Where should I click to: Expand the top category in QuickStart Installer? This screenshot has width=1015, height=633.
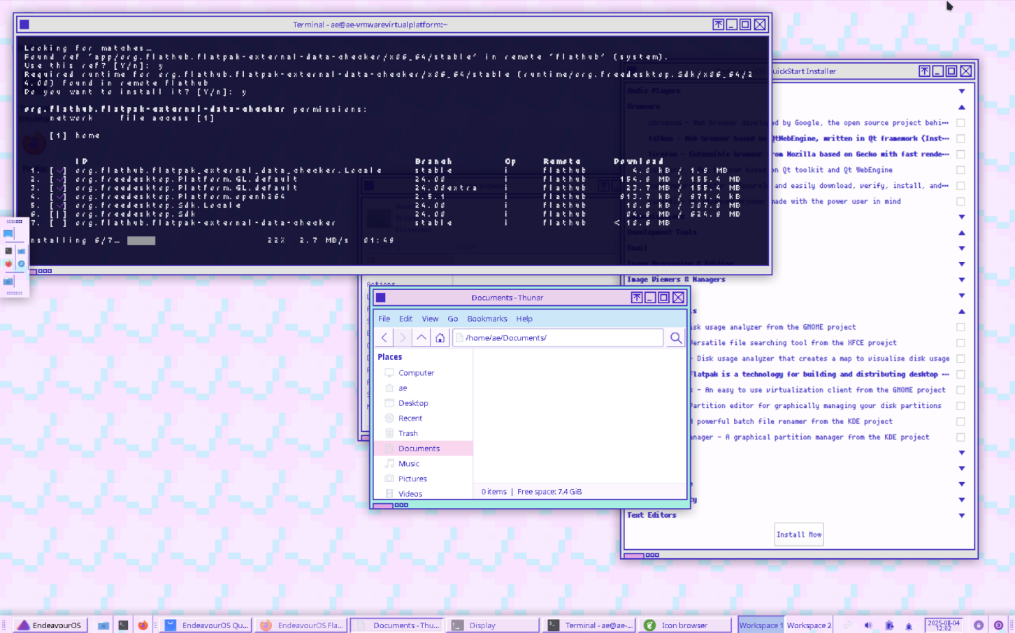(962, 92)
